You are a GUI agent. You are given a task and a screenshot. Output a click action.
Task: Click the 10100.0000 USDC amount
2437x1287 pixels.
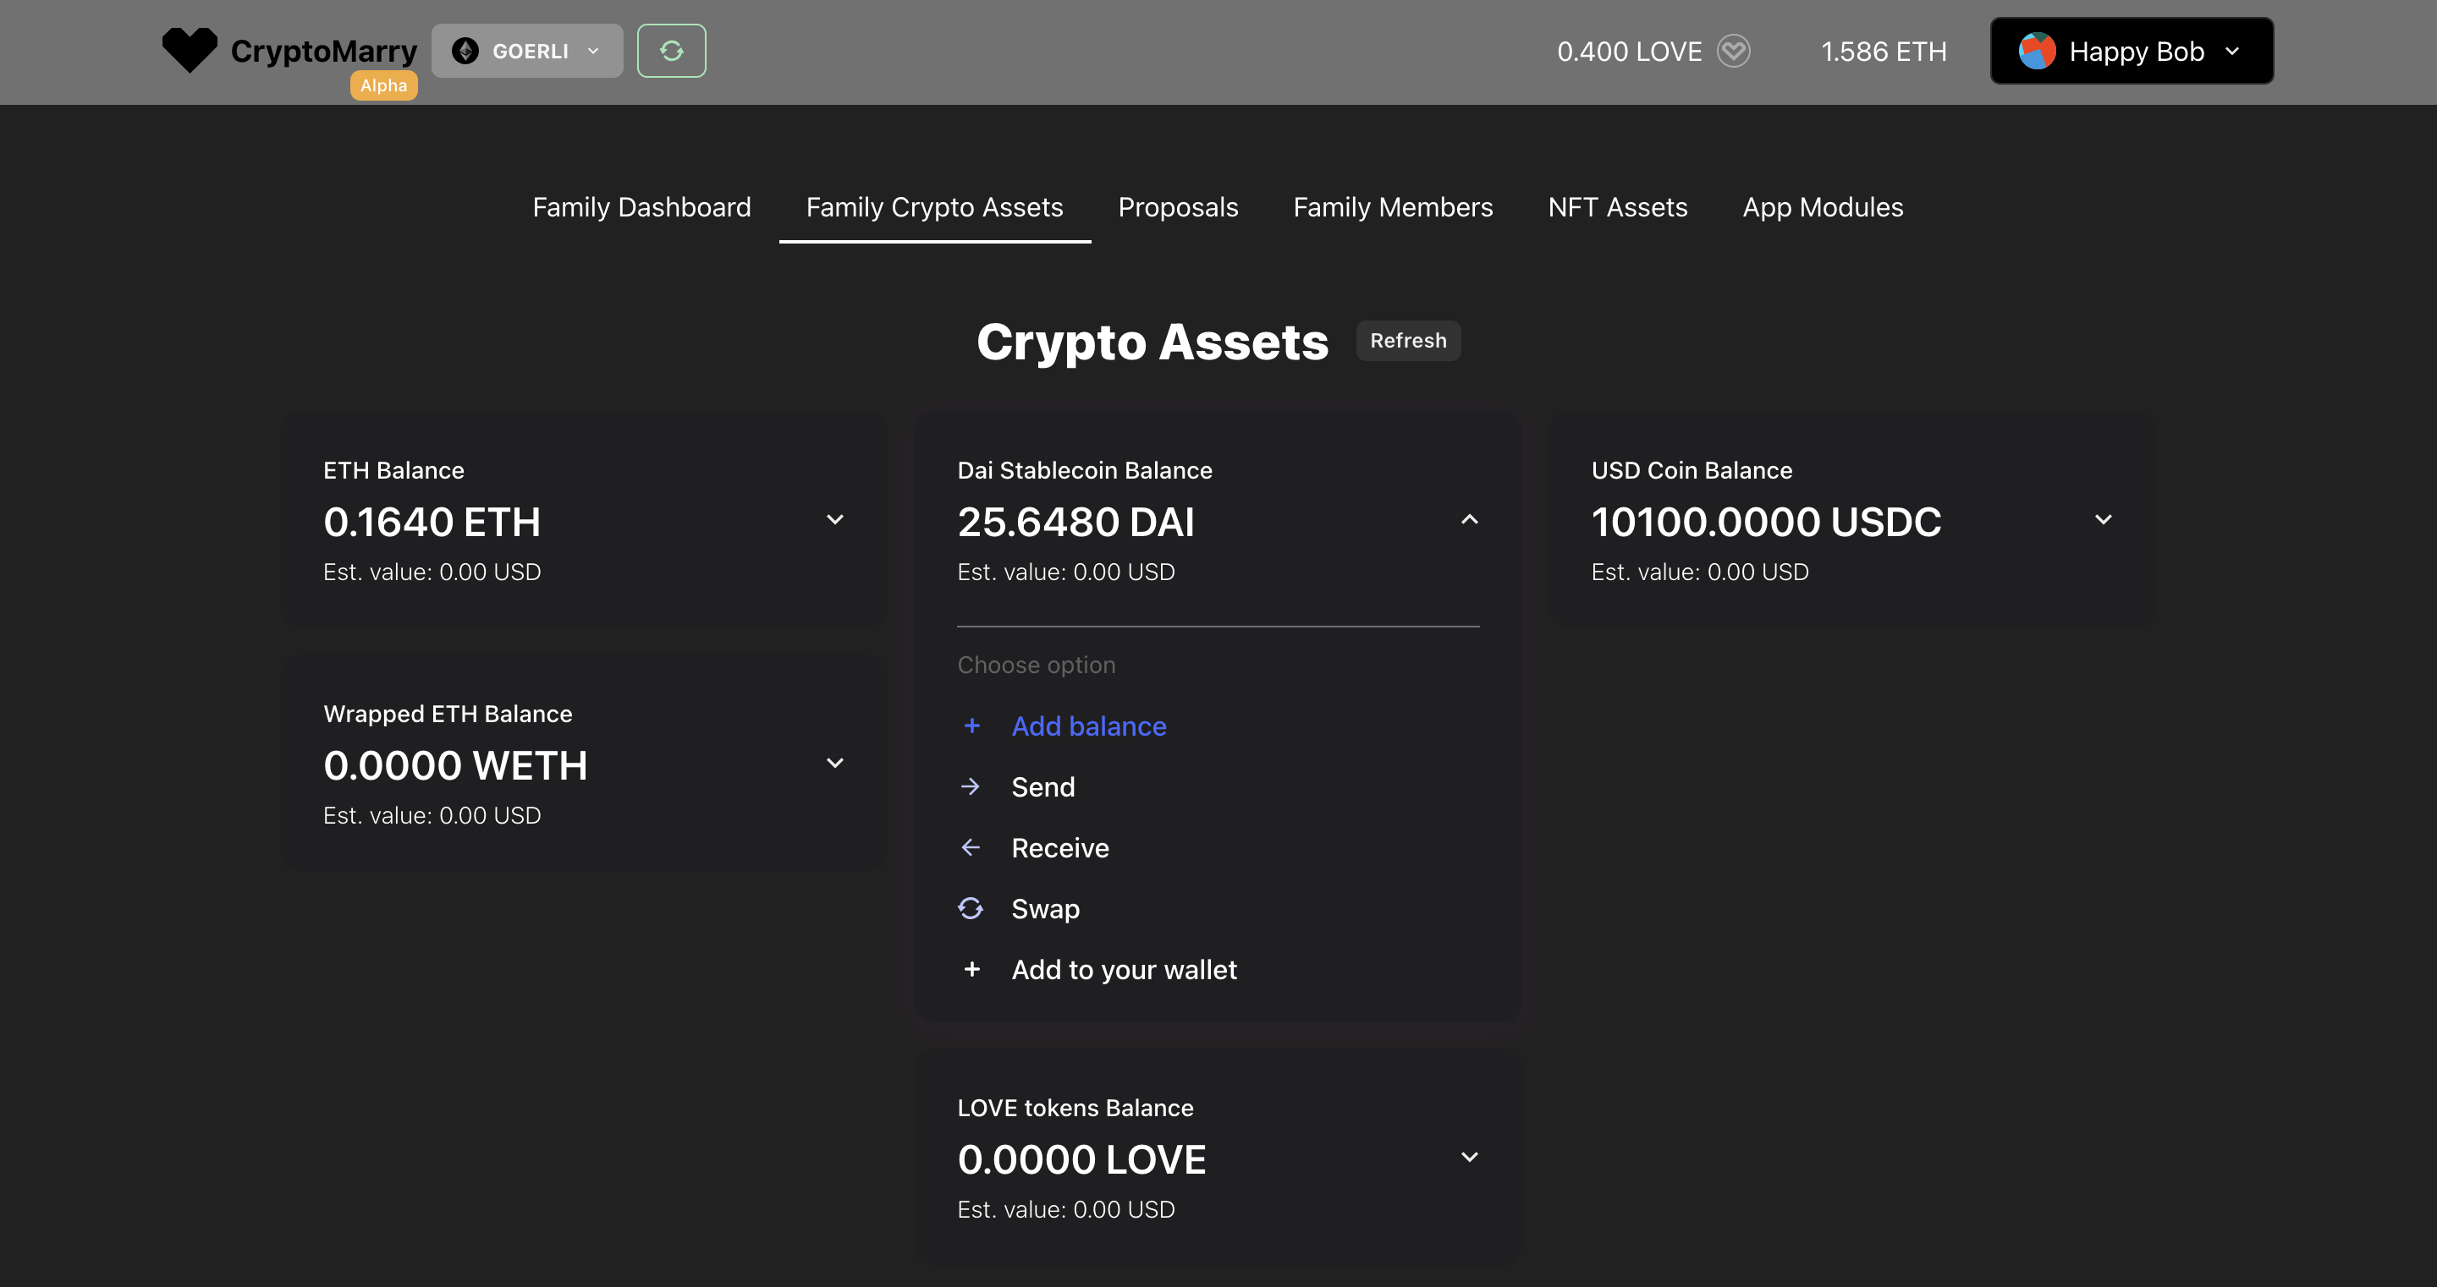[1765, 522]
